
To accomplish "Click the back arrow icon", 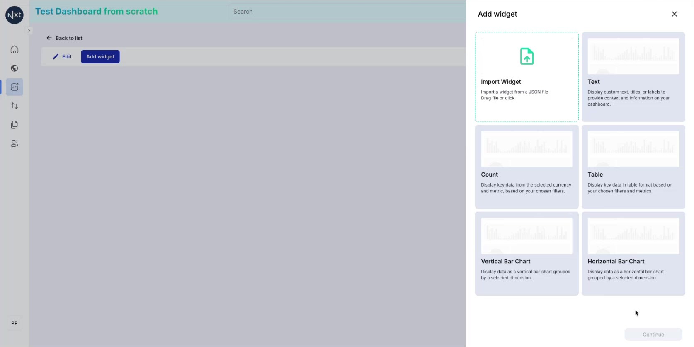I will pyautogui.click(x=49, y=38).
